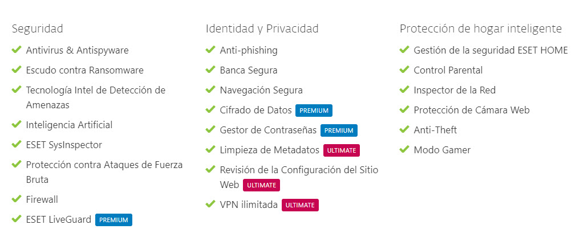Click the Escudo contra Ransomware feature text
580x233 pixels.
pyautogui.click(x=85, y=70)
